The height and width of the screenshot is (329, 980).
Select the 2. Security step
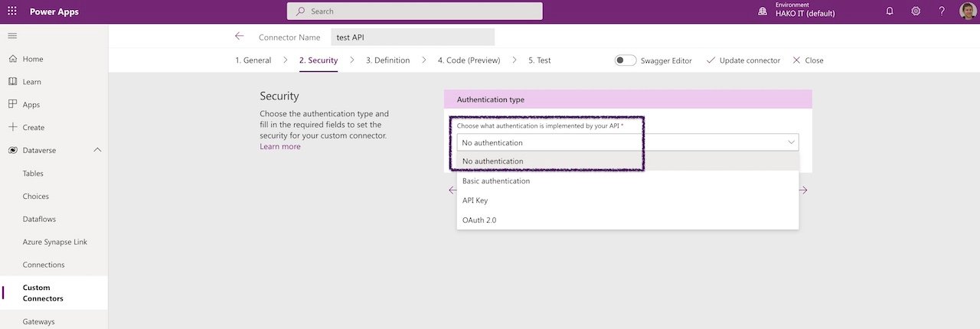pos(318,60)
